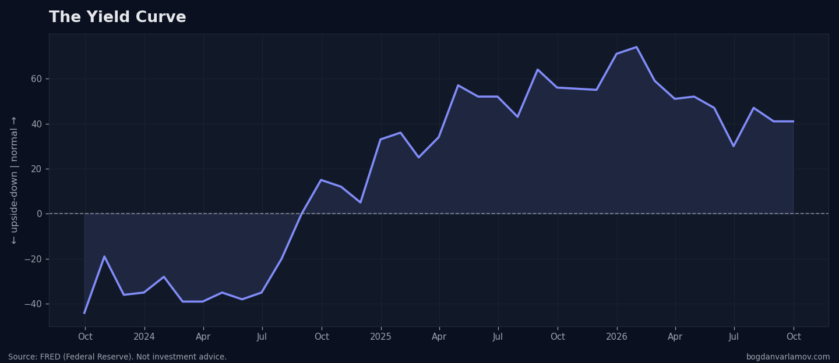Click the y-axis tick label −40
839x363 pixels.
33,304
